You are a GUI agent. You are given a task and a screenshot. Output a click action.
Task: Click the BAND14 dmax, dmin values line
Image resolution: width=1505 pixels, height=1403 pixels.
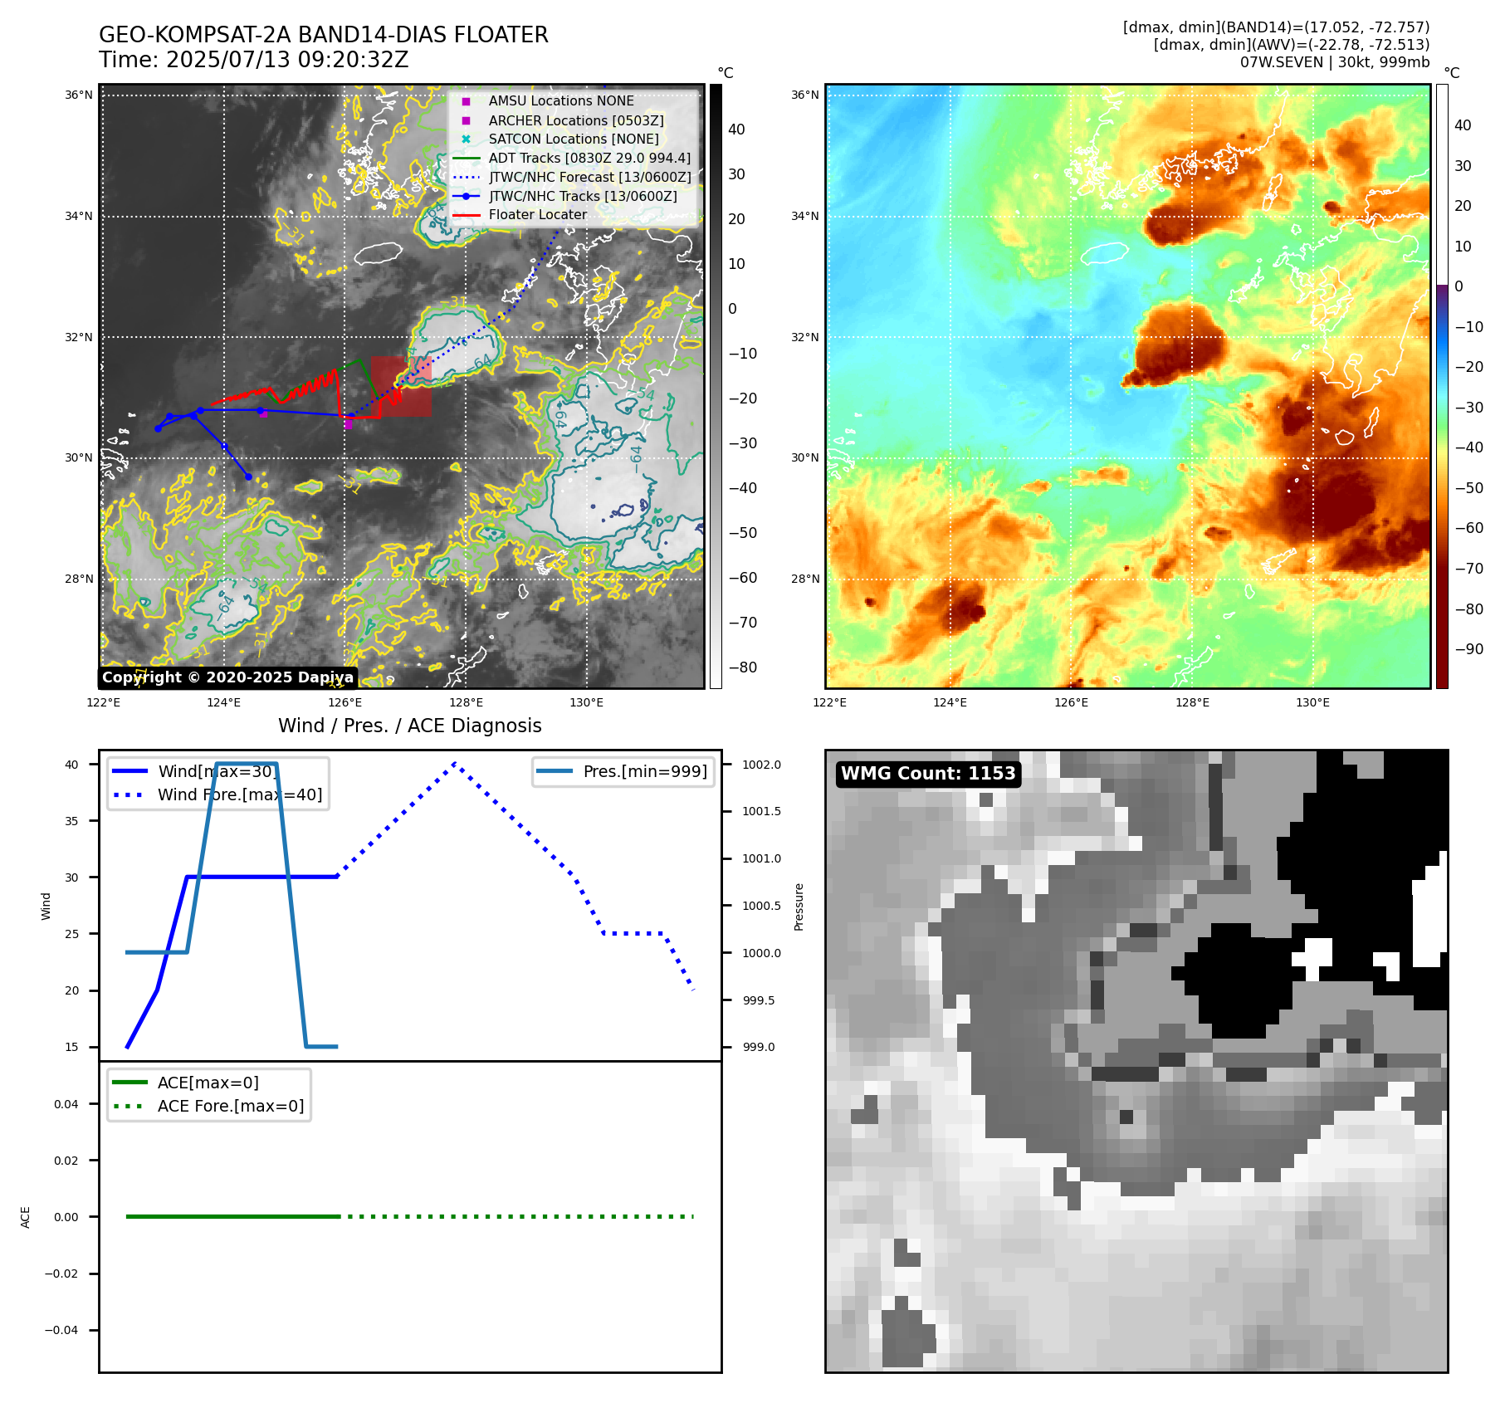(x=1276, y=27)
